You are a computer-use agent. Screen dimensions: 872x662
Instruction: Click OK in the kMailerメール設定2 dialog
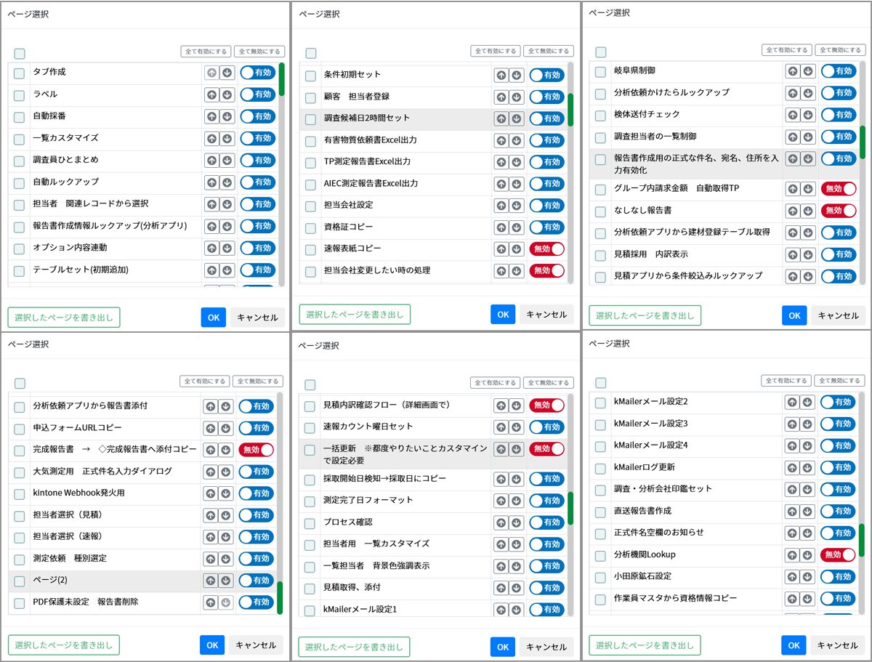[x=794, y=645]
